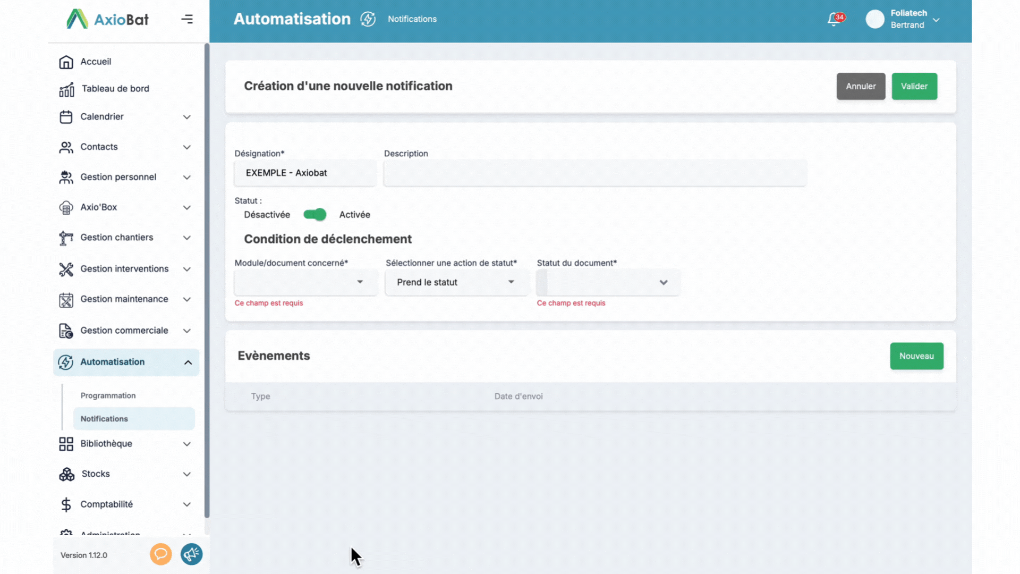
Task: Click the Stocks boxes icon
Action: (x=66, y=474)
